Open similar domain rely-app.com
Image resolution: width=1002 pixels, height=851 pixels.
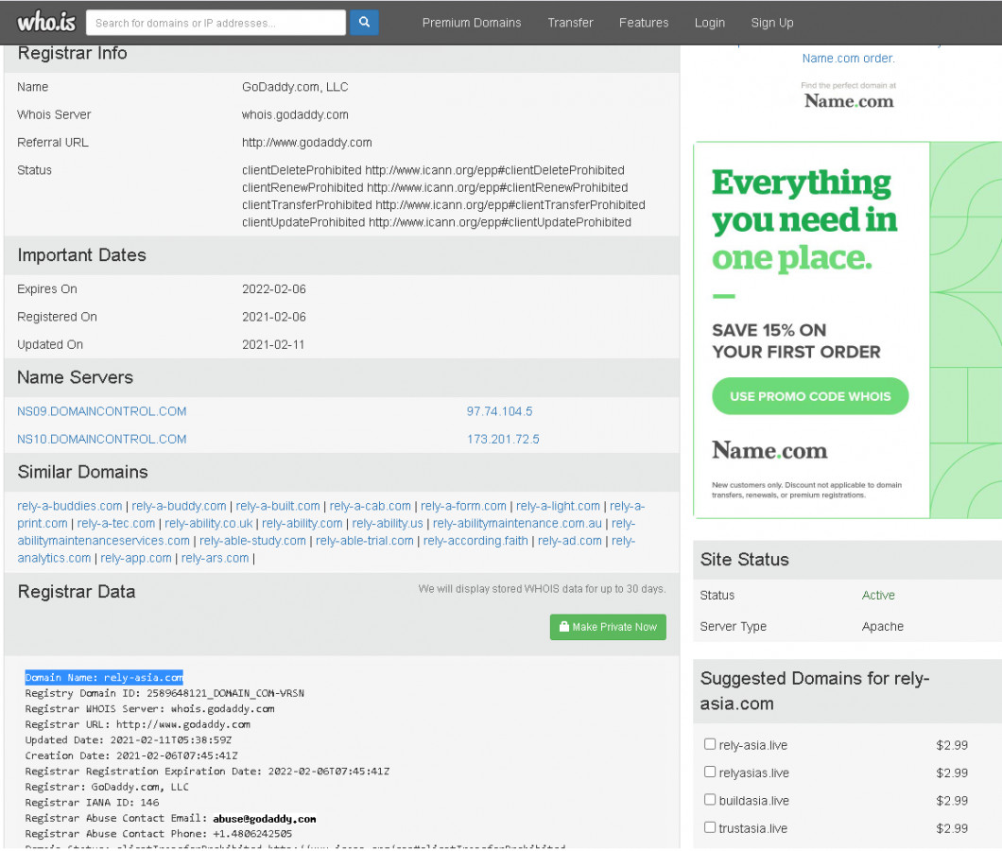pyautogui.click(x=136, y=558)
